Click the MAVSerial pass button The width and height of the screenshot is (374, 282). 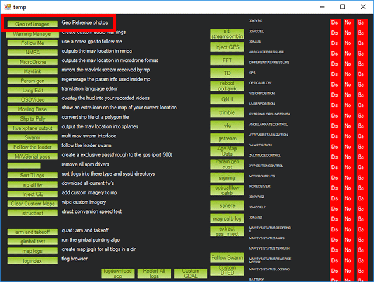coord(32,156)
